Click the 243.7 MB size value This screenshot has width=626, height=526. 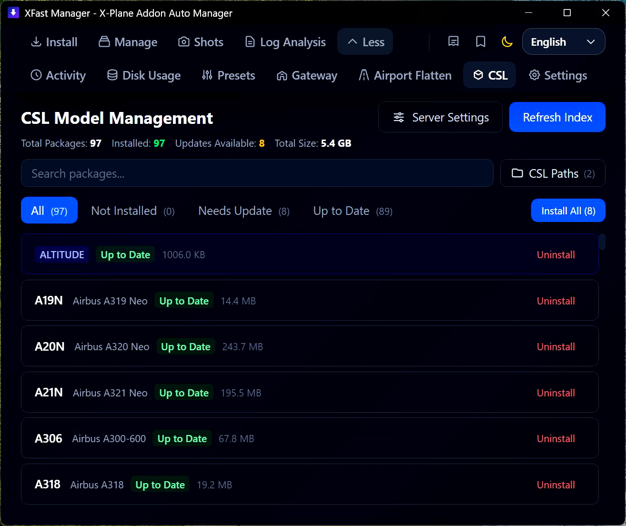(242, 347)
